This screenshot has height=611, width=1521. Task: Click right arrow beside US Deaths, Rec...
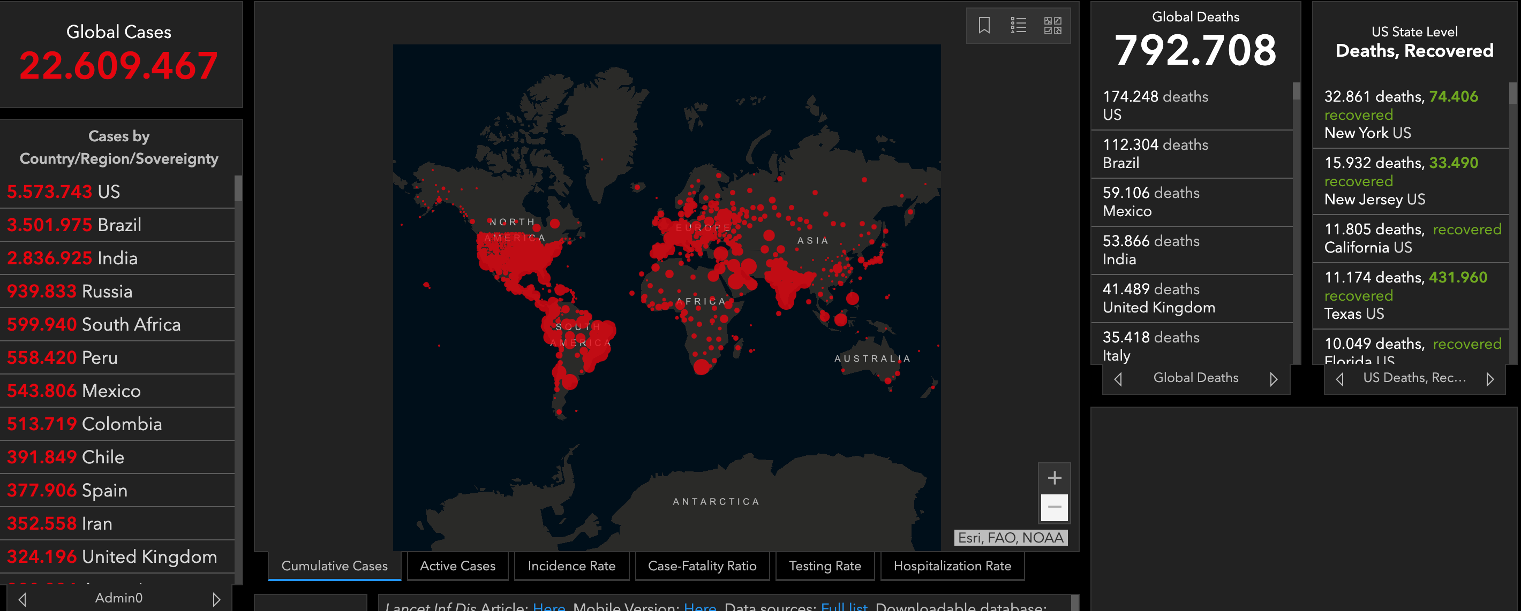coord(1490,379)
